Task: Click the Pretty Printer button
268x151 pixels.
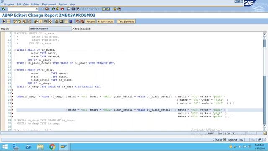Action: (x=105, y=21)
